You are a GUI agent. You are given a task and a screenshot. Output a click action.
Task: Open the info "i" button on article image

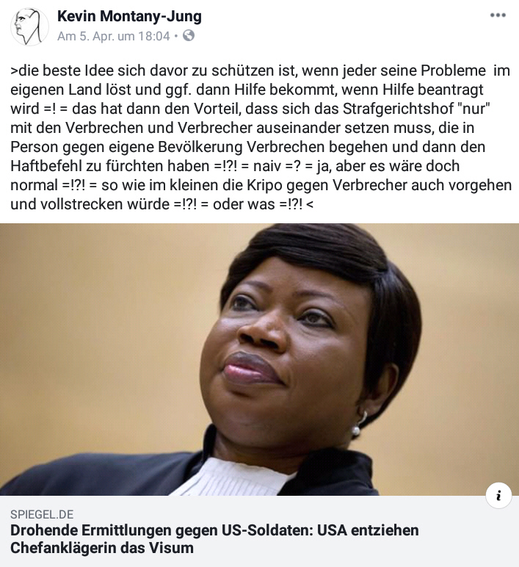coord(498,496)
